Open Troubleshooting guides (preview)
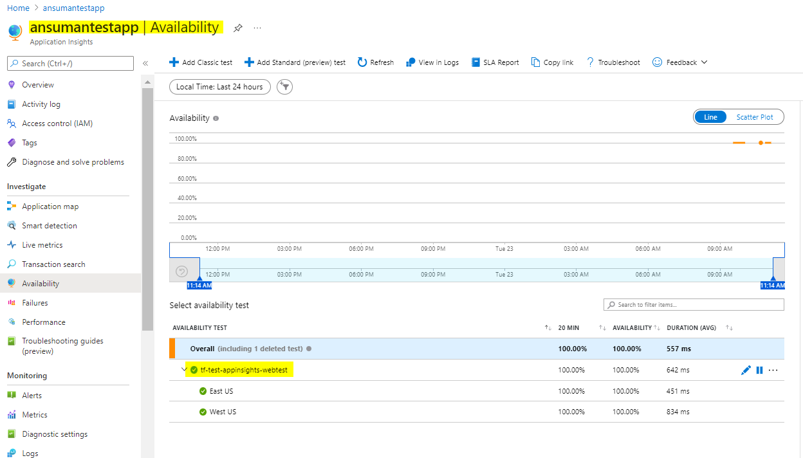The height and width of the screenshot is (458, 803). (62, 346)
